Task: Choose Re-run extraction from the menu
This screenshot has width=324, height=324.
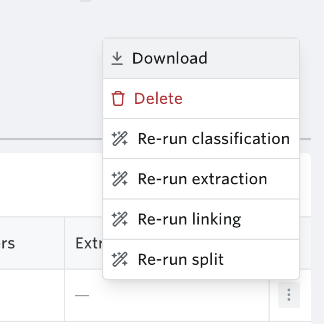Action: (x=201, y=179)
